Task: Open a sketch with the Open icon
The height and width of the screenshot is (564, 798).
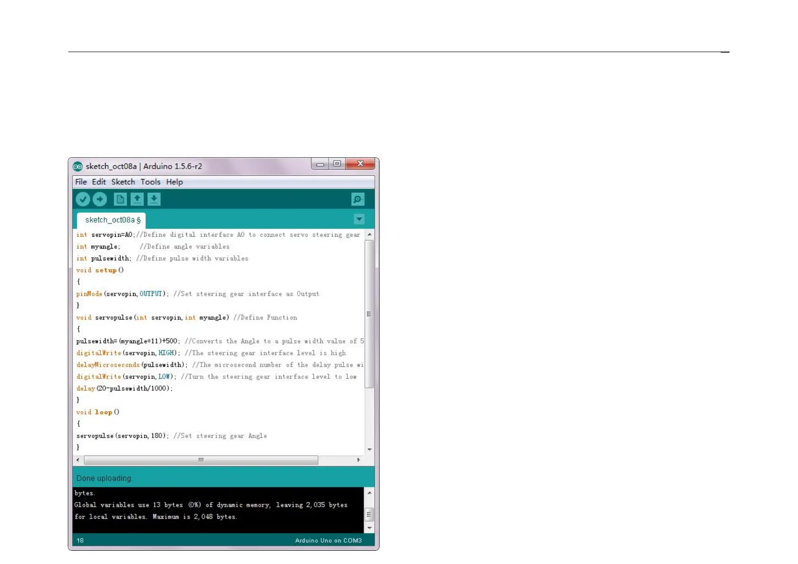Action: tap(137, 199)
